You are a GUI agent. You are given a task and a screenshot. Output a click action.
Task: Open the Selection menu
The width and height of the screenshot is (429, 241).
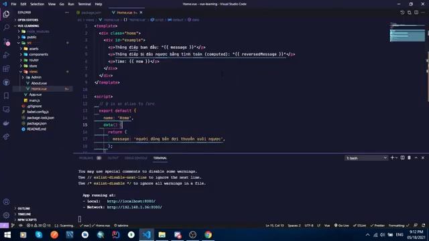(x=38, y=4)
